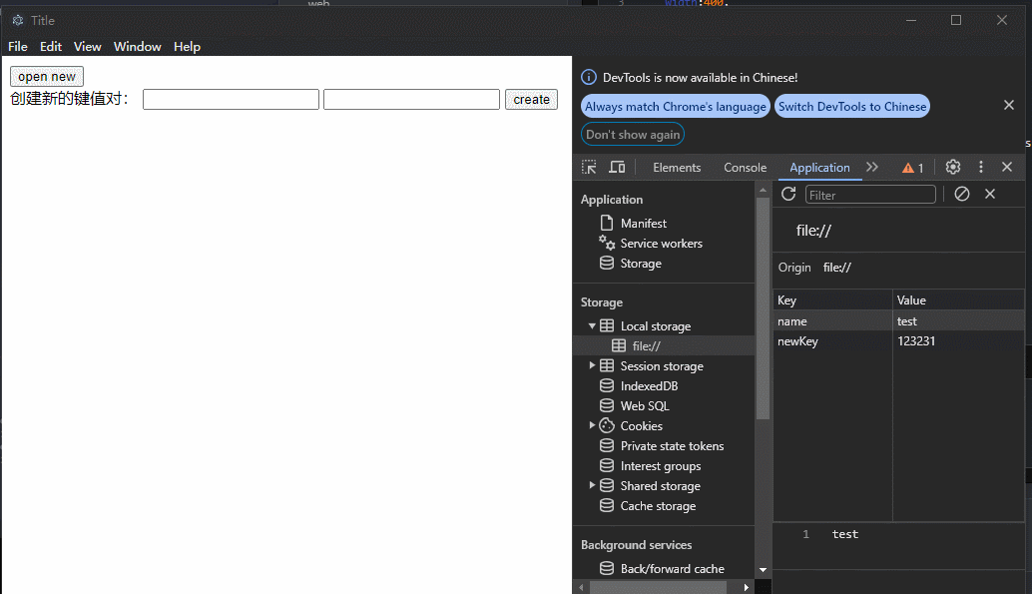Minimize the Title window
Screen dimensions: 1032x594
coord(911,20)
